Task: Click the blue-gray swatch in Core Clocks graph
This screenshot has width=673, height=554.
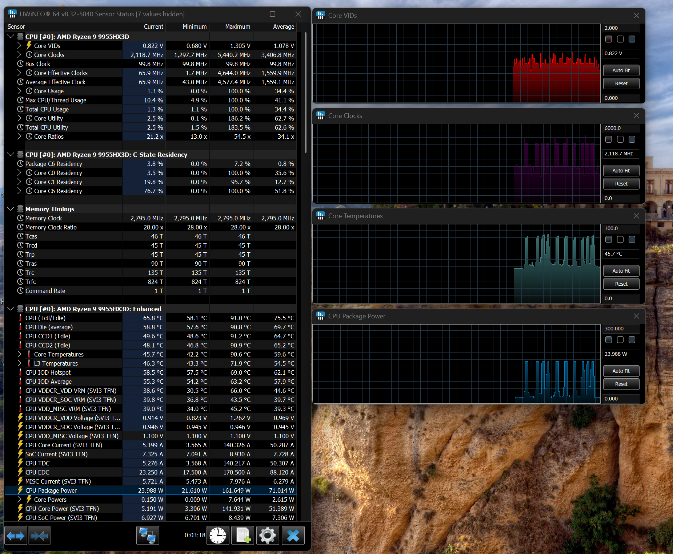Action: [632, 139]
